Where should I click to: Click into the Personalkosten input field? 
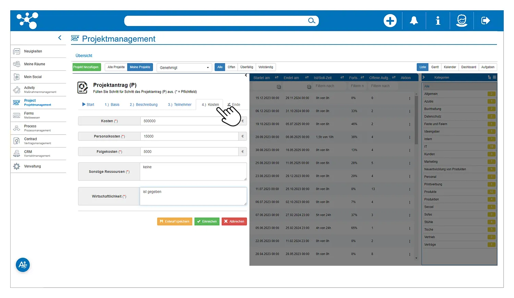pos(189,136)
